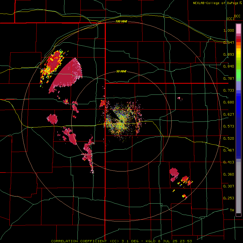Click the 0.307 legend value
This screenshot has height=243, width=243.
pos(229,186)
